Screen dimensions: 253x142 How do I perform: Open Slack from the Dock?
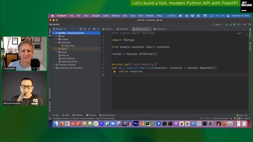tap(96, 123)
